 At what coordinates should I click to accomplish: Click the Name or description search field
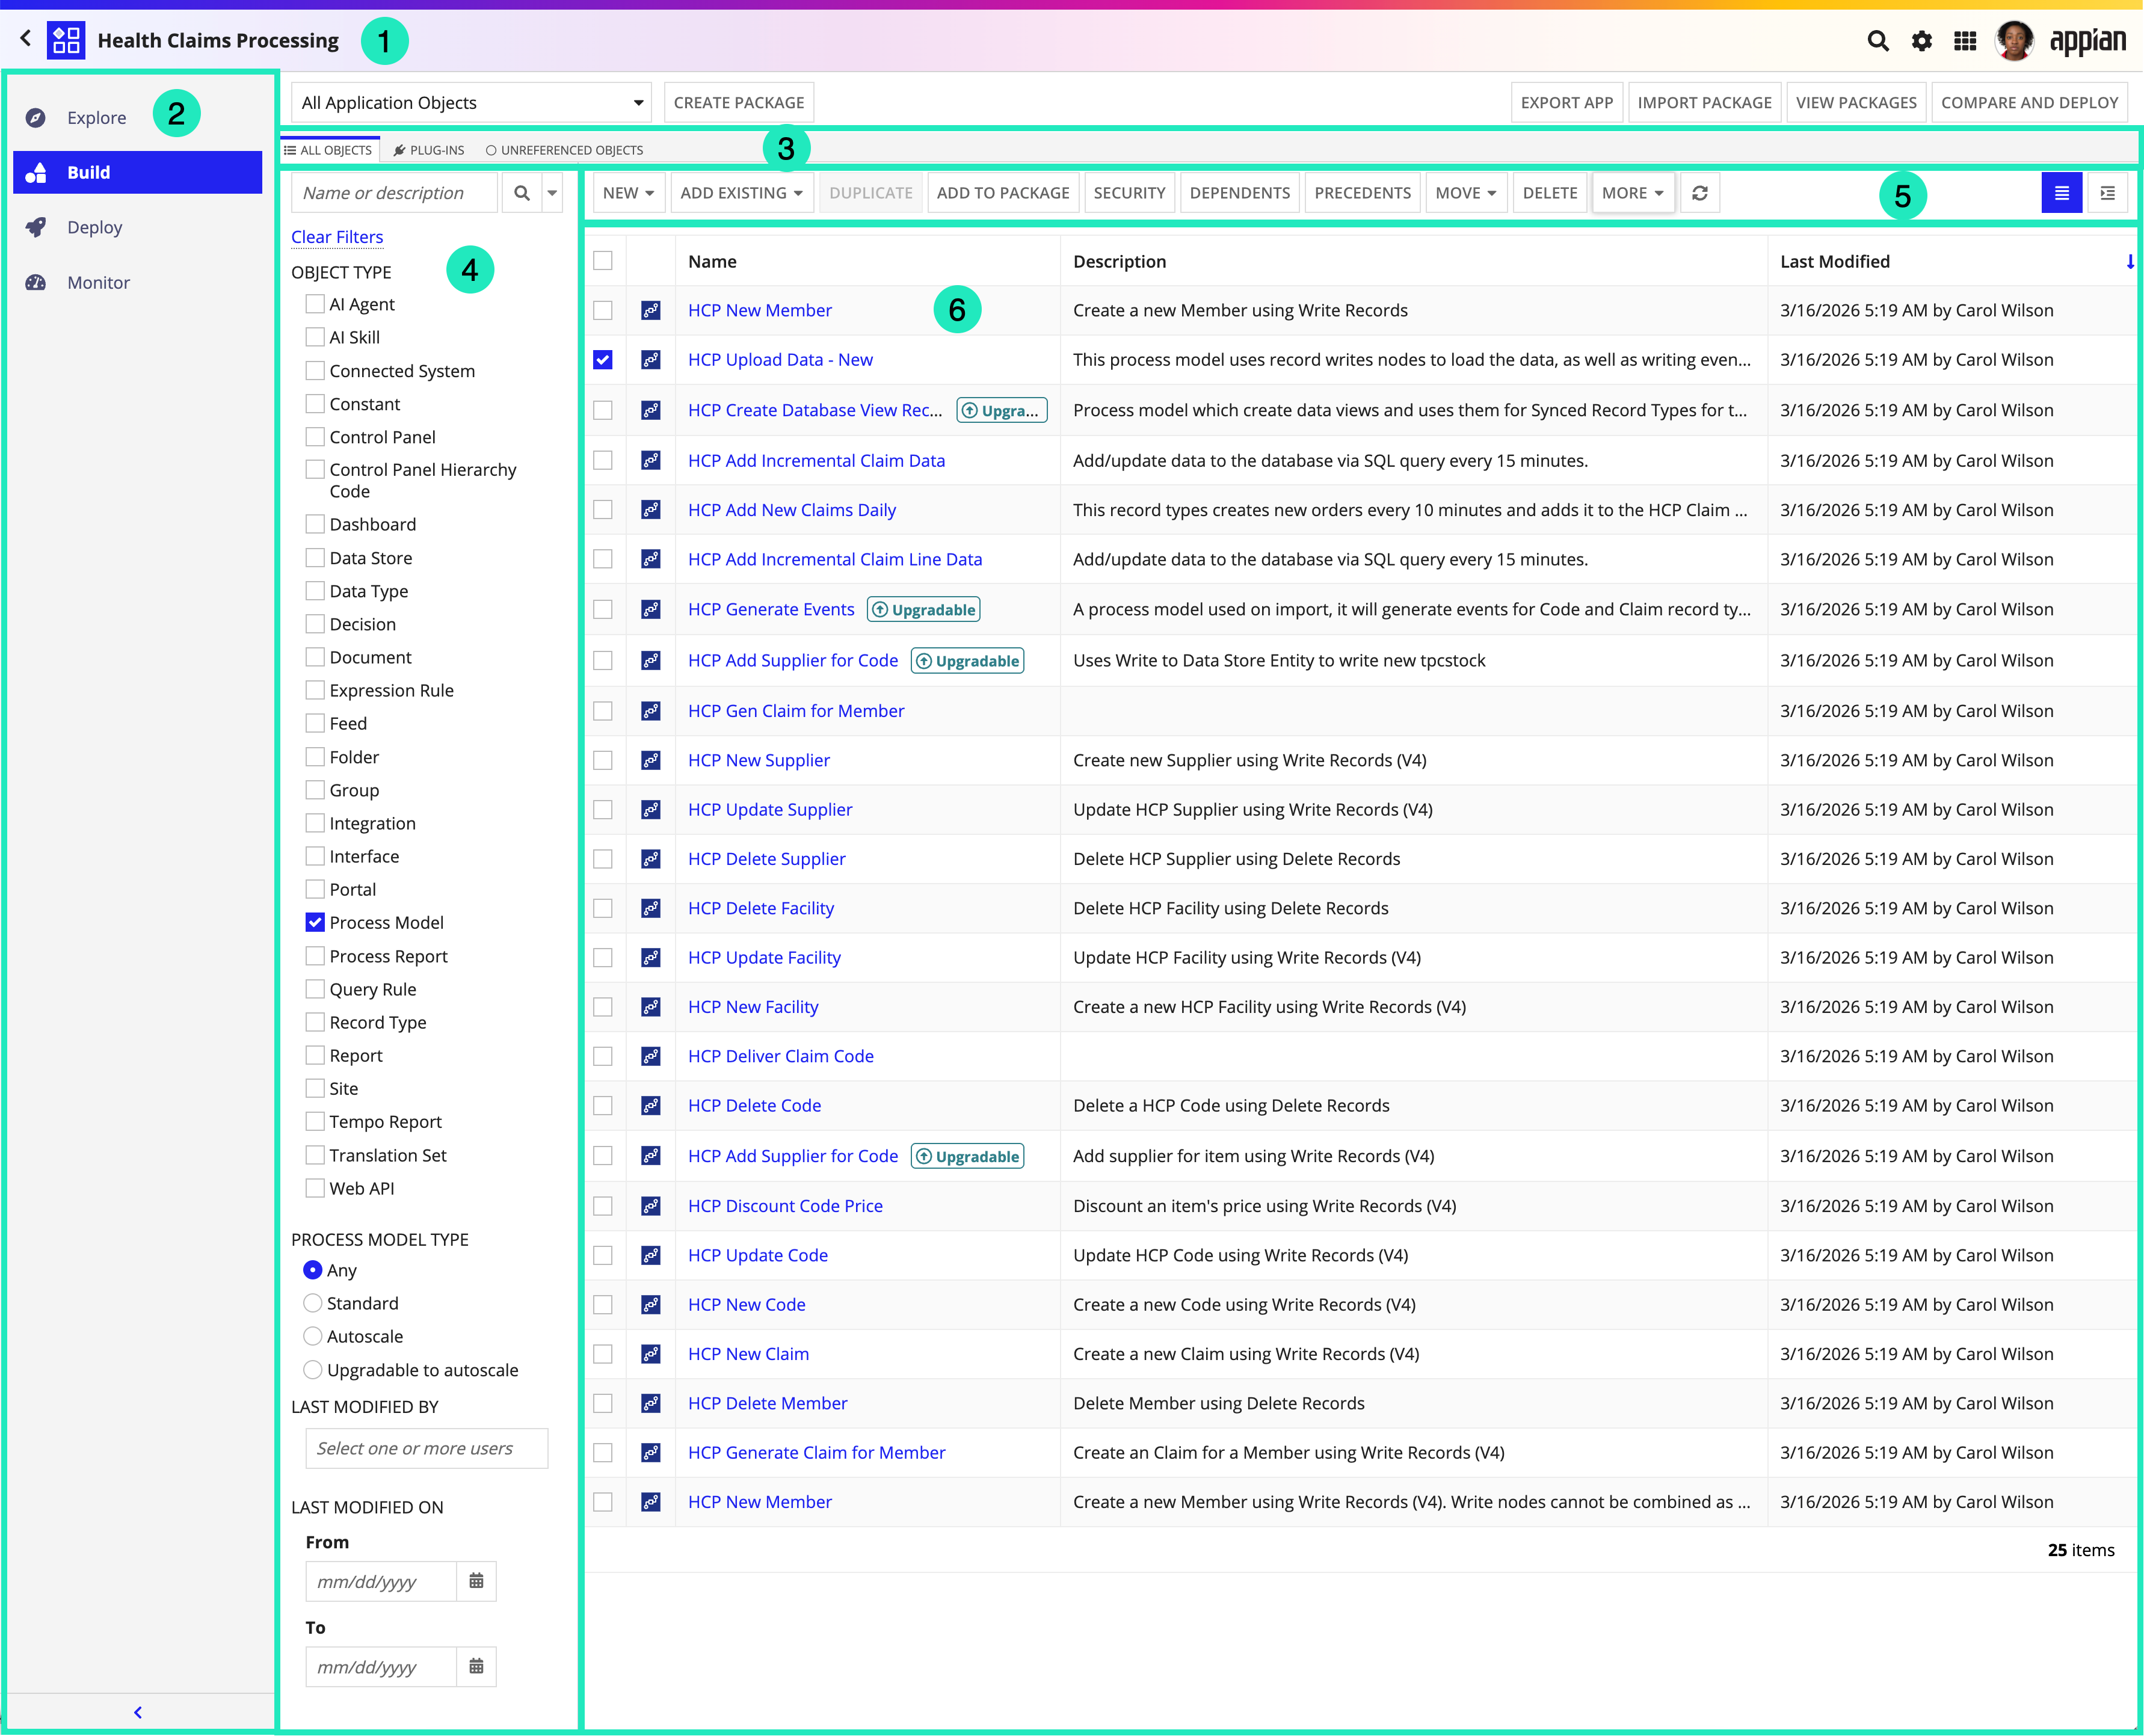coord(394,193)
